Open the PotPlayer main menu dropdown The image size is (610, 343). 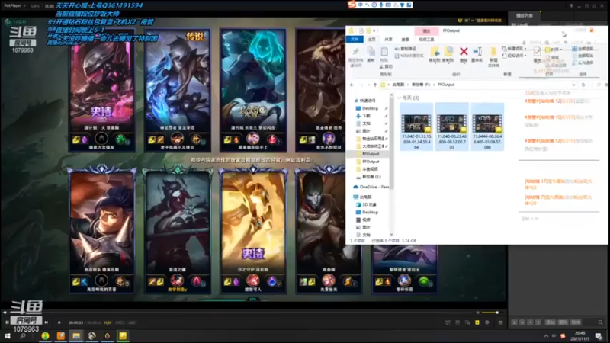coord(14,6)
